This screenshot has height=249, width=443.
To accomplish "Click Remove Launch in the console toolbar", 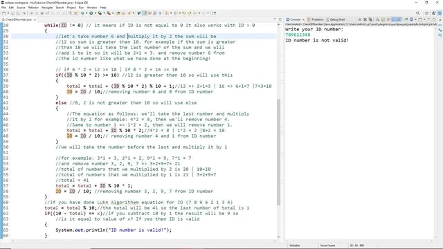I will [365, 19].
